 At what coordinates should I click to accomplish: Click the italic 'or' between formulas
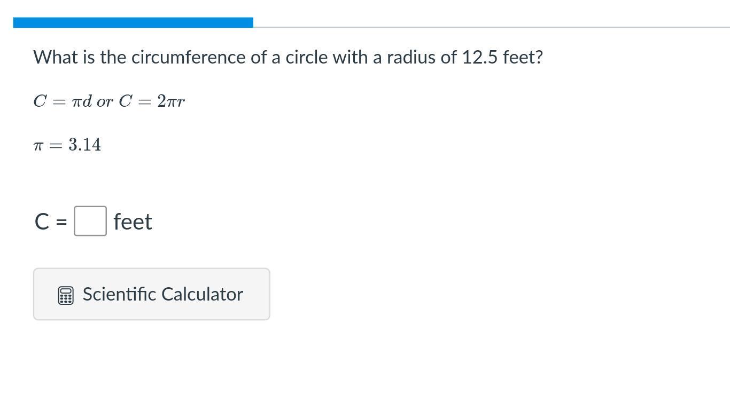(105, 101)
